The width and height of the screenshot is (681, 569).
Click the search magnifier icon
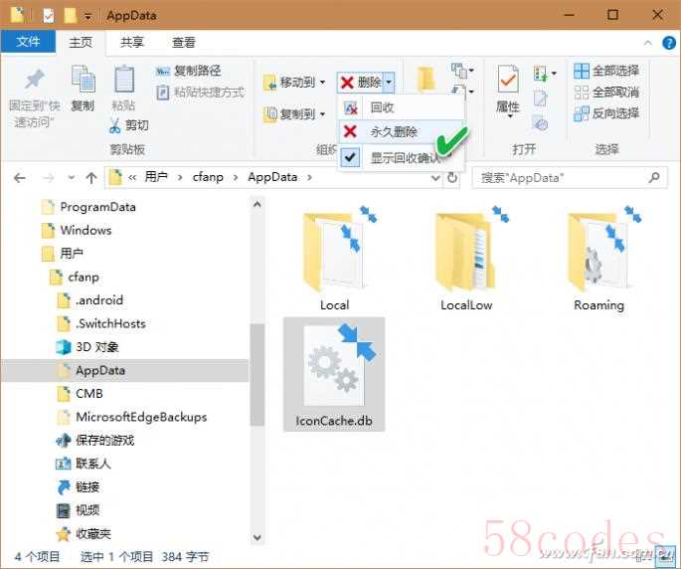(654, 177)
